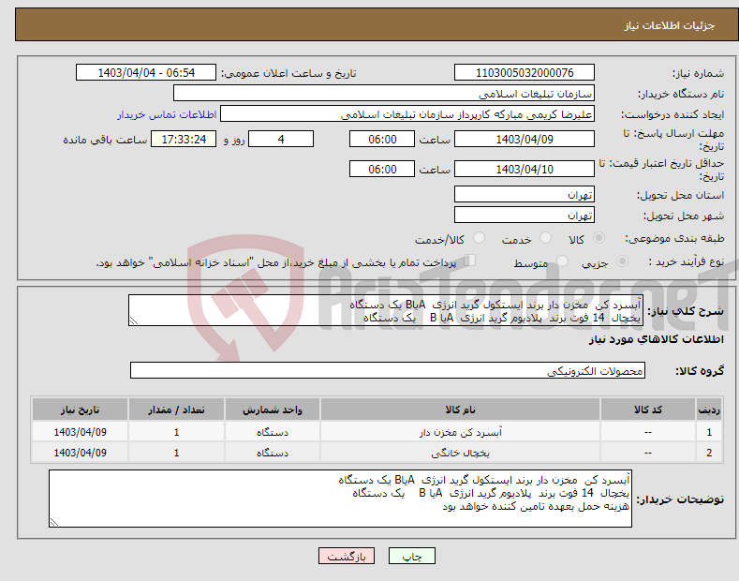739x581 pixels.
Task: Click the ردیف column header
Action: [x=709, y=410]
